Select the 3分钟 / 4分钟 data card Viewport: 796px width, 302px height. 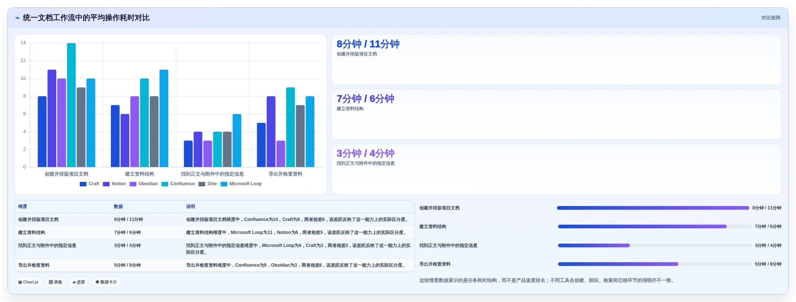(556, 169)
